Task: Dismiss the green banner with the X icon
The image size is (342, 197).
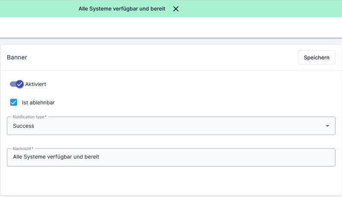Action: (x=176, y=9)
